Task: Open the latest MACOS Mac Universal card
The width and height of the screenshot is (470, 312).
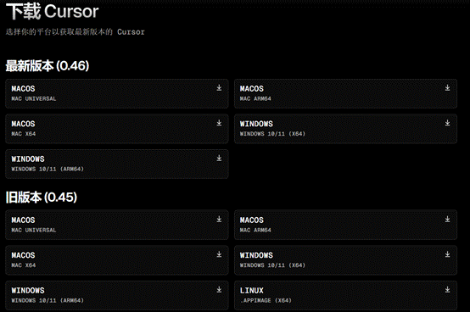Action: click(117, 94)
